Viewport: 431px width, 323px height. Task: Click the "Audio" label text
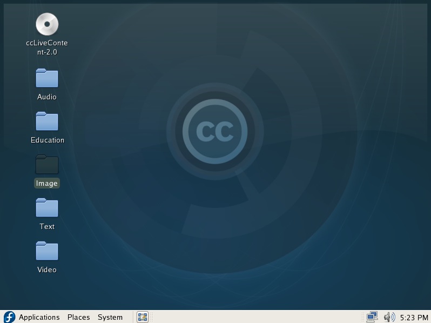47,97
